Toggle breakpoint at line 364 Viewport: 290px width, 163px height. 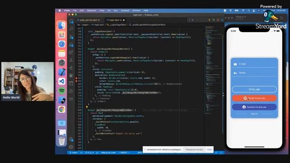[76, 78]
